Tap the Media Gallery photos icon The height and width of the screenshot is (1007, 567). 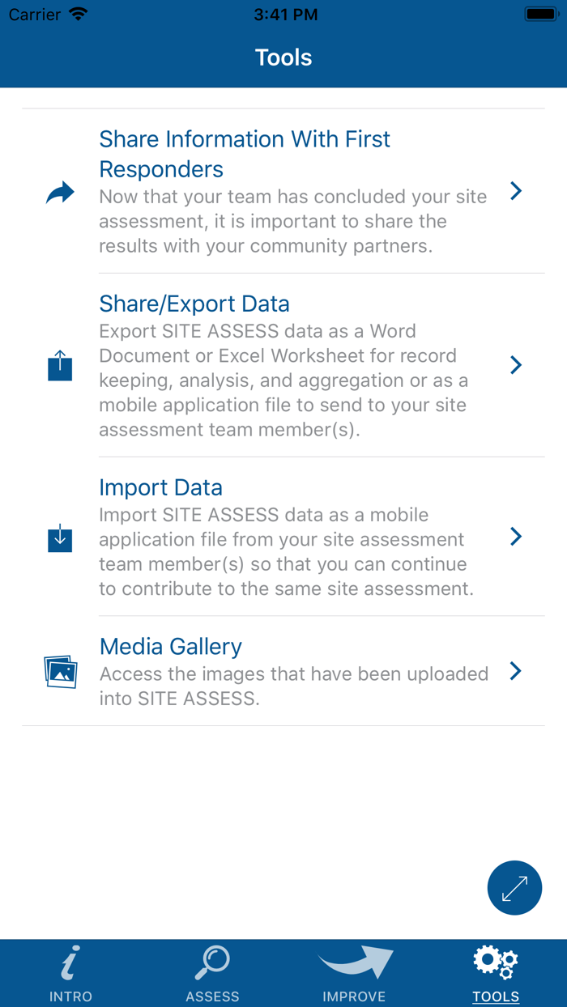(x=61, y=671)
